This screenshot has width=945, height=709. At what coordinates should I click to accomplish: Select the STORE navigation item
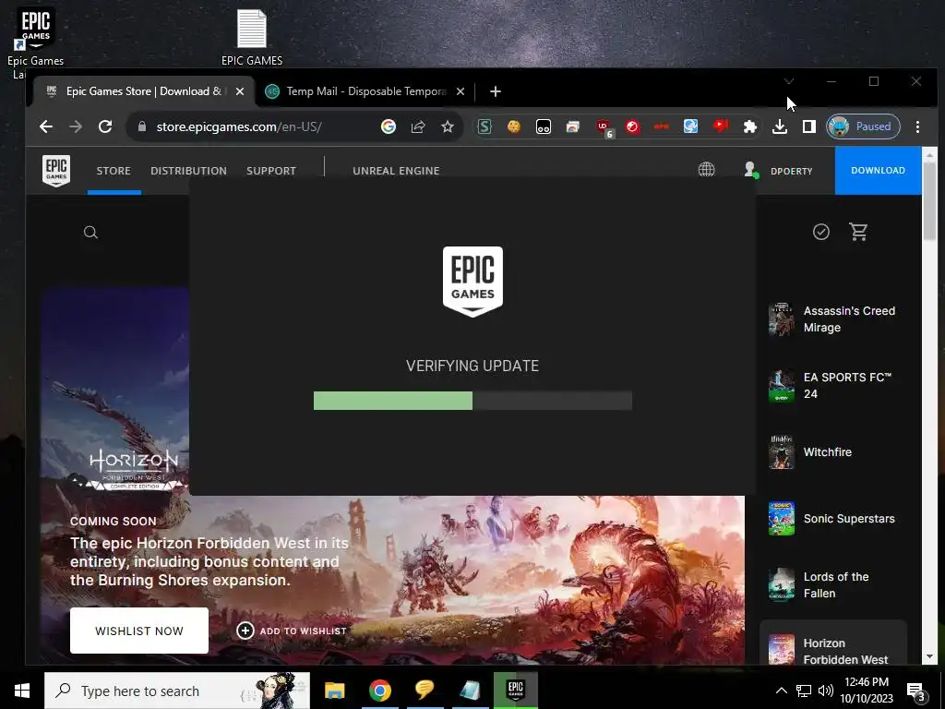[114, 171]
